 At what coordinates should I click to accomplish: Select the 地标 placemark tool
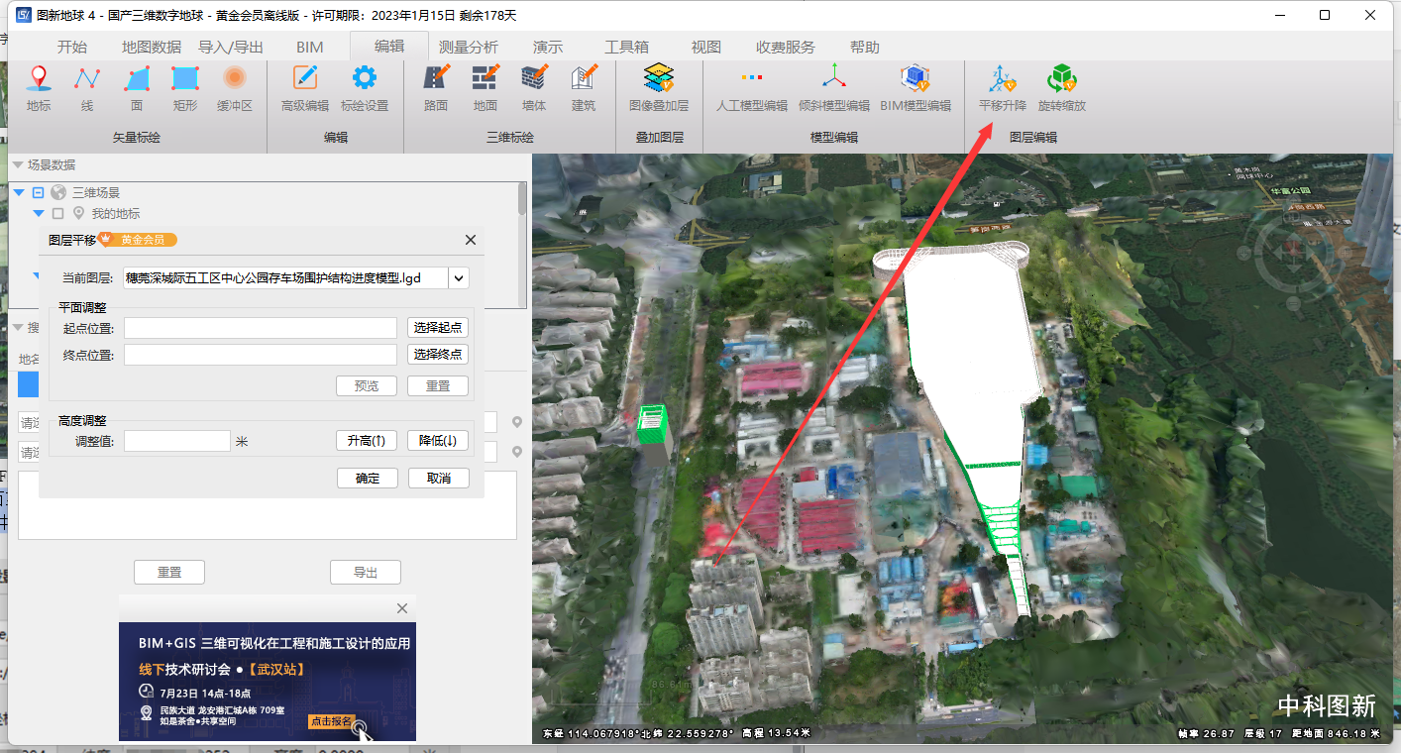click(x=39, y=88)
